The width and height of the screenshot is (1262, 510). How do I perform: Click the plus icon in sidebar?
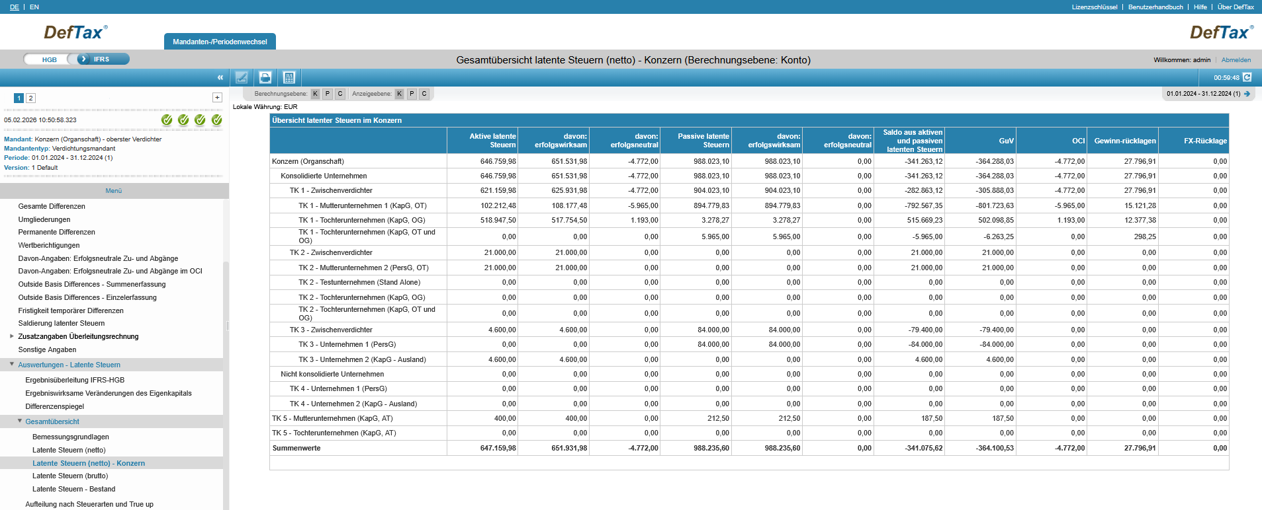(x=217, y=98)
